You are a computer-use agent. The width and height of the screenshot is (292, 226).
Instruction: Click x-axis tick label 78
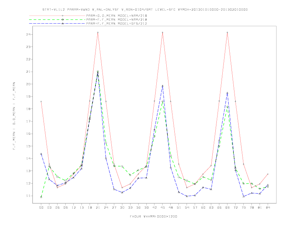251,208
